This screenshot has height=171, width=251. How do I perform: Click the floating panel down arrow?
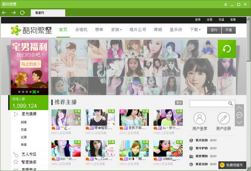coord(239,122)
